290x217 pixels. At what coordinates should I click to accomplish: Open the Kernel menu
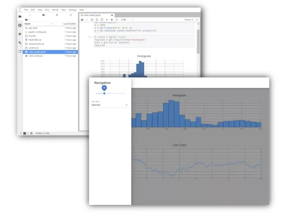55,10
